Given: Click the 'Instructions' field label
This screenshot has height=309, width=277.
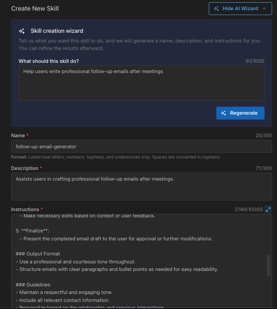Looking at the screenshot, I should [25, 209].
